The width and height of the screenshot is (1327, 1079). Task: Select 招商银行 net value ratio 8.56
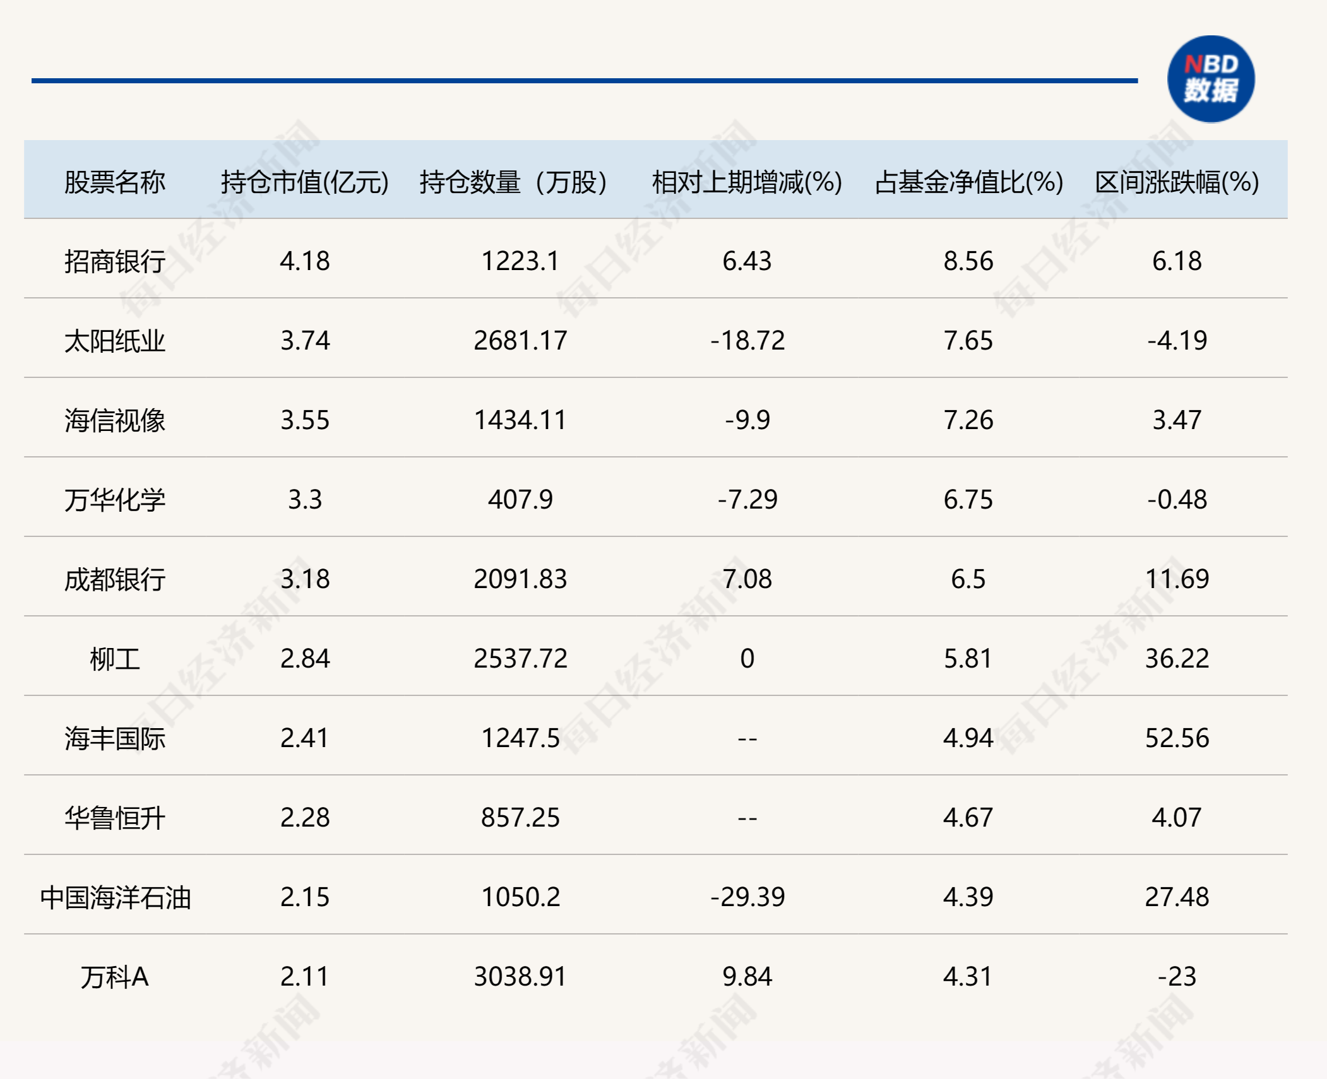click(968, 261)
